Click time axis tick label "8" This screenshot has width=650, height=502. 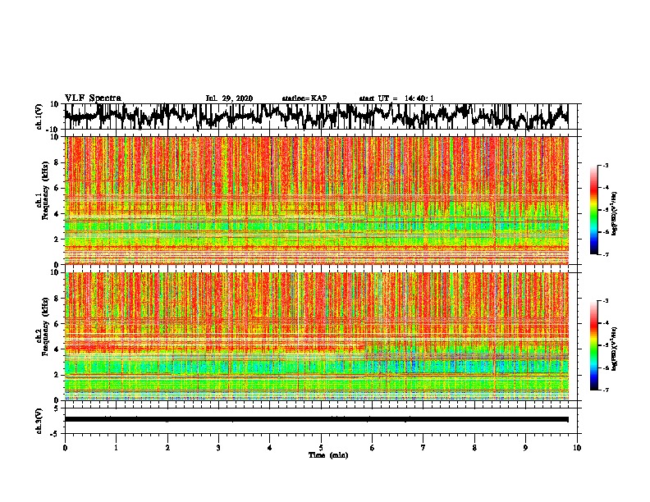click(474, 448)
